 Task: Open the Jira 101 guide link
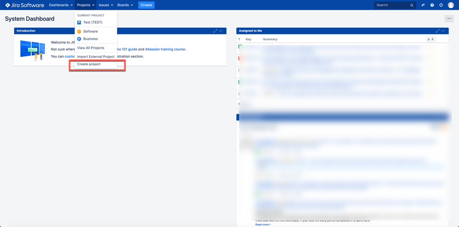[x=127, y=49]
